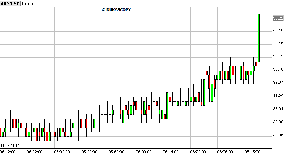Click the 38.16 price axis label
Viewport: 286px width, 155px height.
point(278,43)
